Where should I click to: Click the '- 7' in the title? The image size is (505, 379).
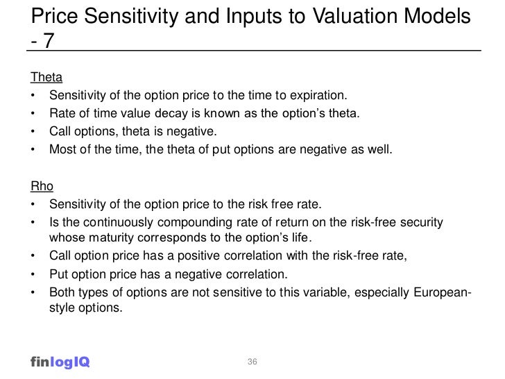tap(42, 40)
